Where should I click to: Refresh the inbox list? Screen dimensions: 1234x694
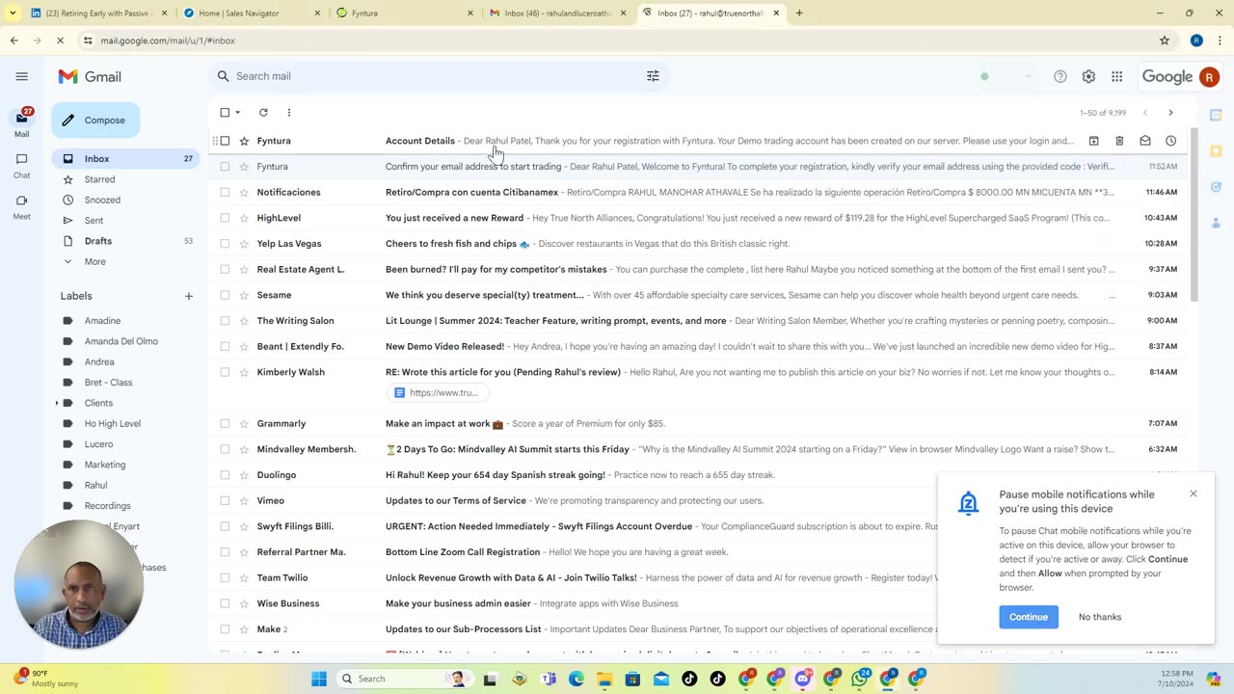(263, 112)
